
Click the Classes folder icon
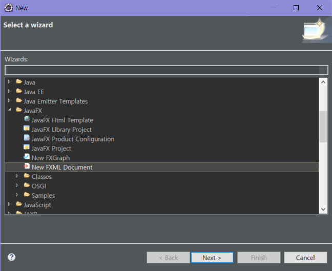tap(27, 176)
